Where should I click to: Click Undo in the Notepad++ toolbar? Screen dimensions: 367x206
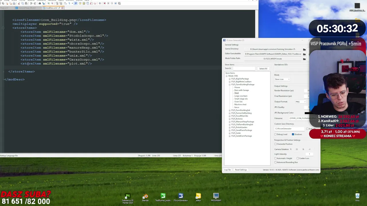tap(31, 3)
